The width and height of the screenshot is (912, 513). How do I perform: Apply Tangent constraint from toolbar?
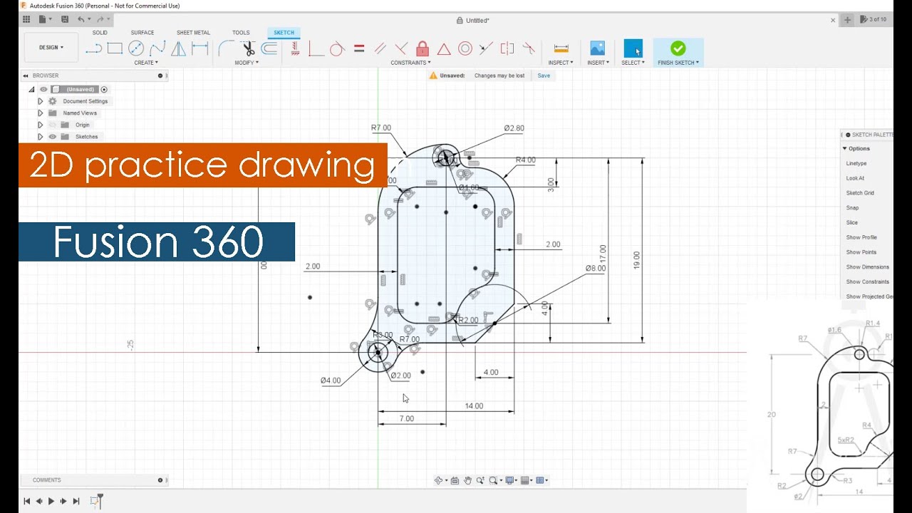(x=337, y=48)
